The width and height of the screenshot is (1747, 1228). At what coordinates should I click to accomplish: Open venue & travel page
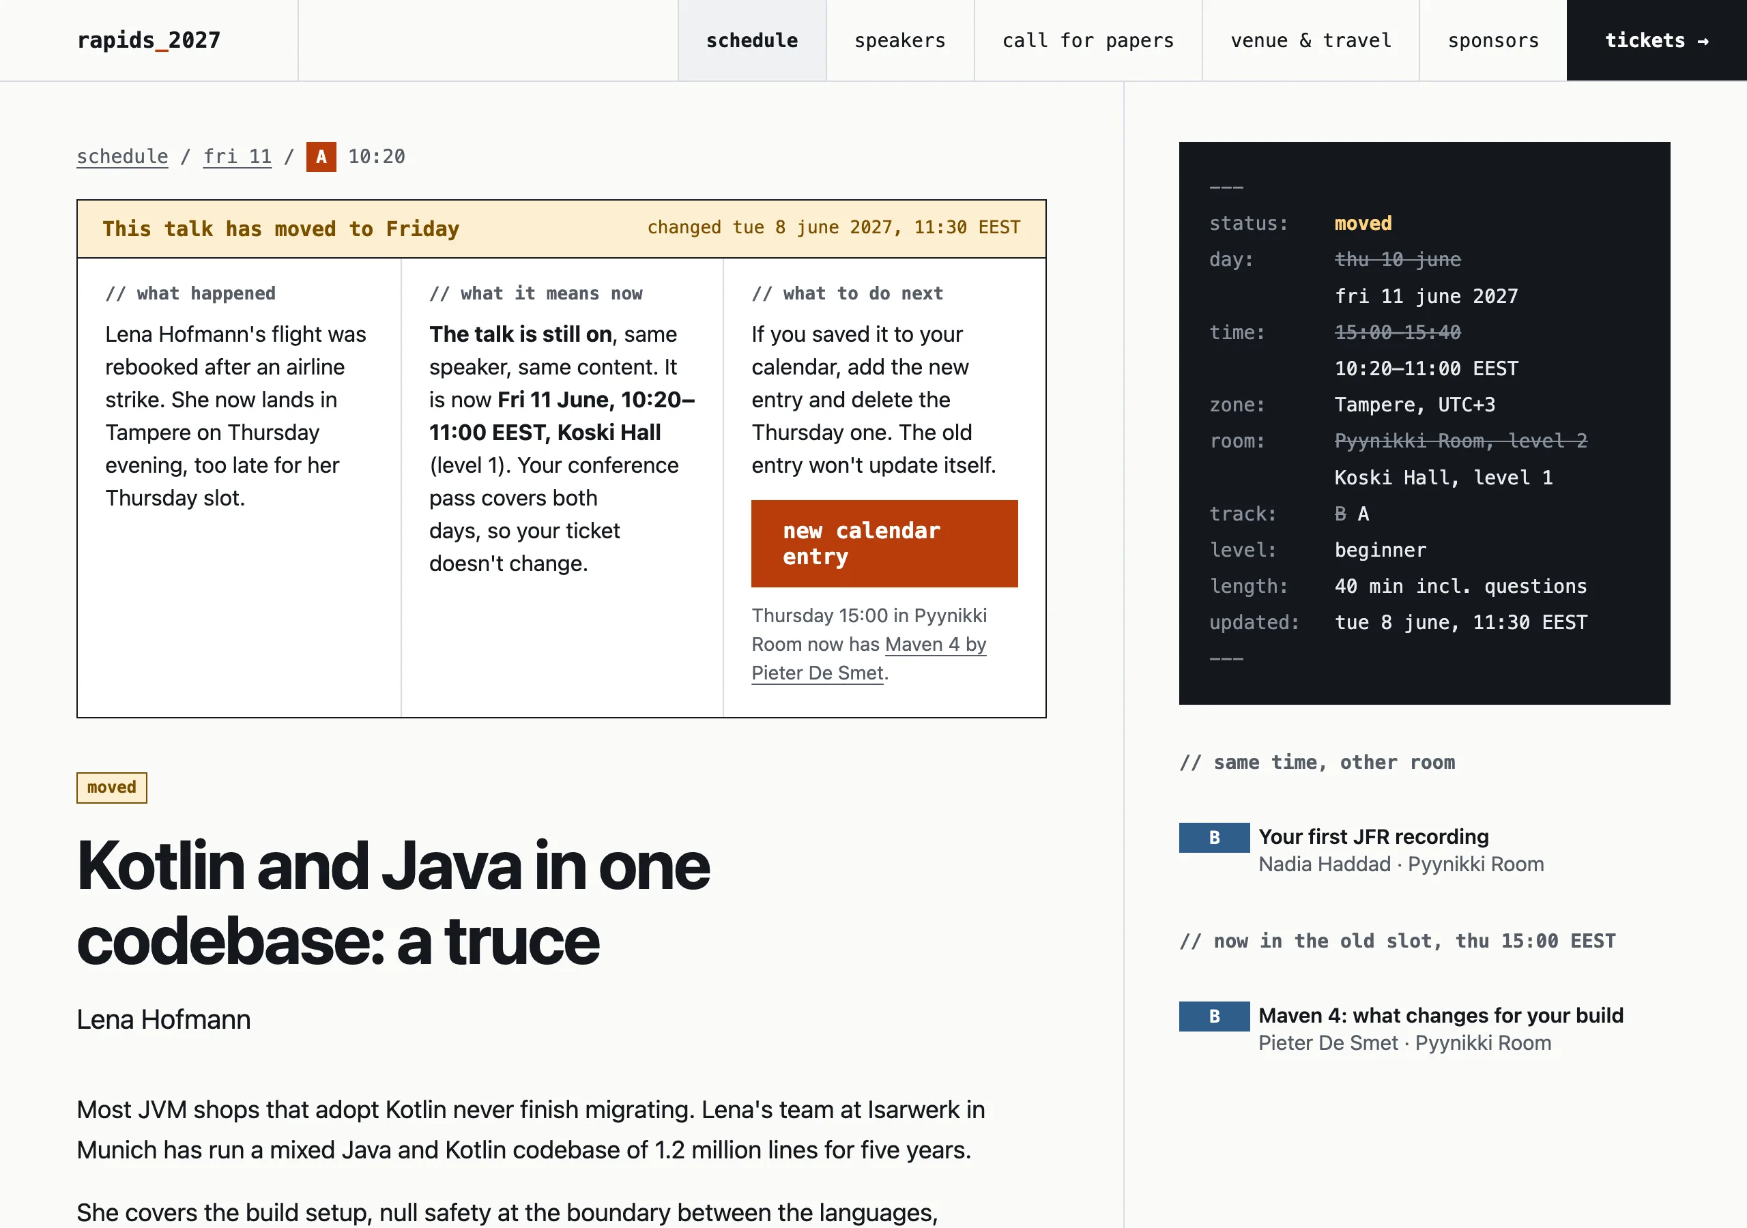(x=1311, y=40)
